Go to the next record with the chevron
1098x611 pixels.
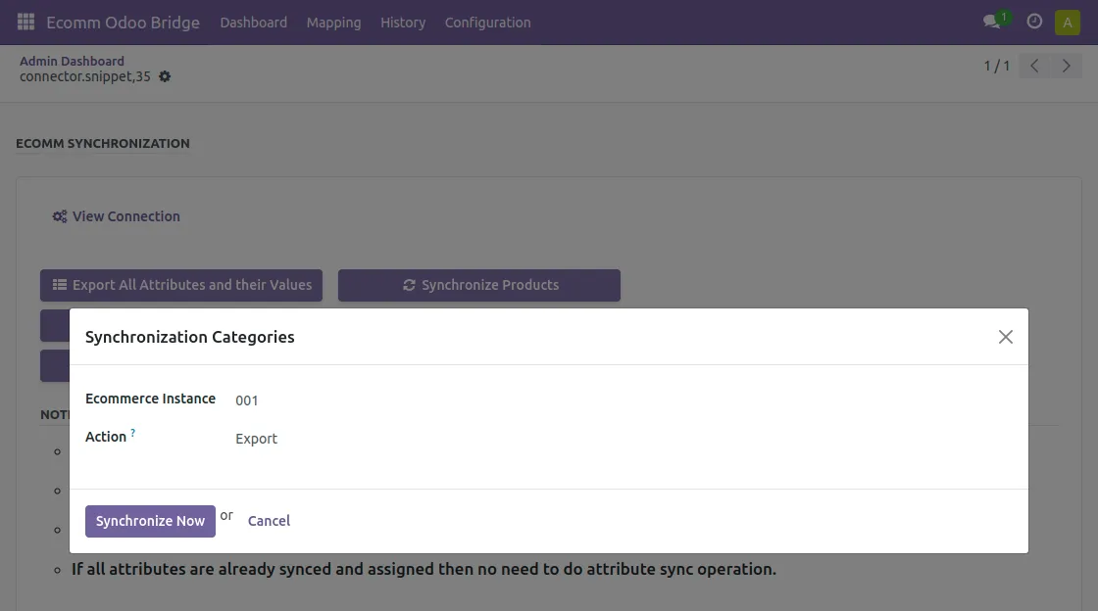point(1067,65)
